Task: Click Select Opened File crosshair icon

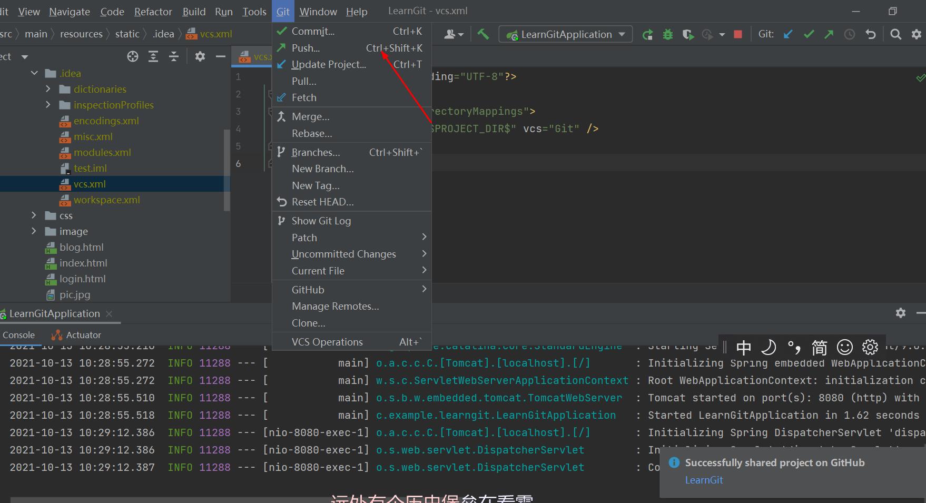Action: [x=133, y=56]
